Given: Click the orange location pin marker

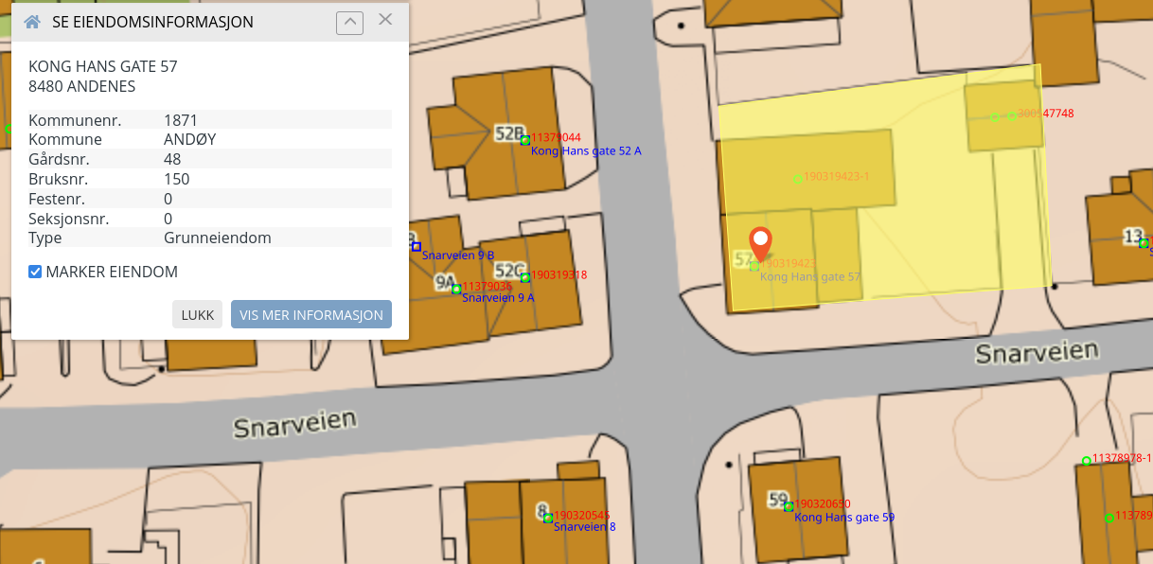Looking at the screenshot, I should click(760, 242).
